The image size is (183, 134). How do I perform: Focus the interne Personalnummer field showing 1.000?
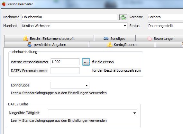tap(65, 62)
